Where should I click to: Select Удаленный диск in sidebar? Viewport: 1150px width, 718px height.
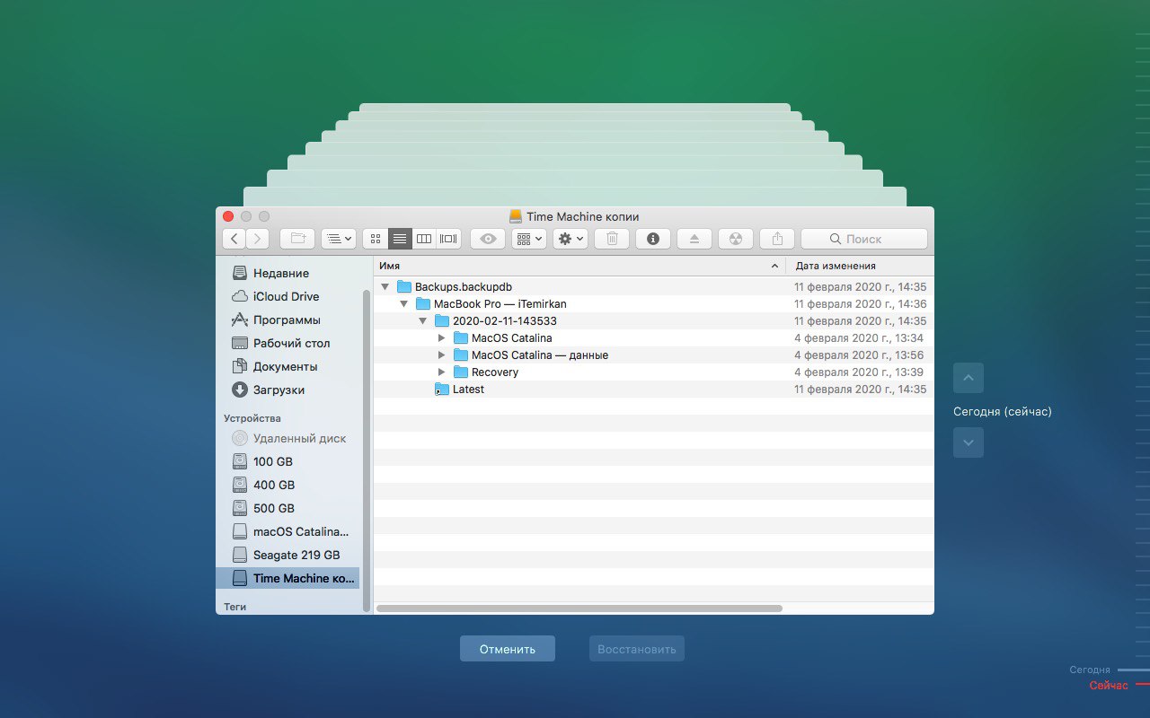tap(288, 438)
